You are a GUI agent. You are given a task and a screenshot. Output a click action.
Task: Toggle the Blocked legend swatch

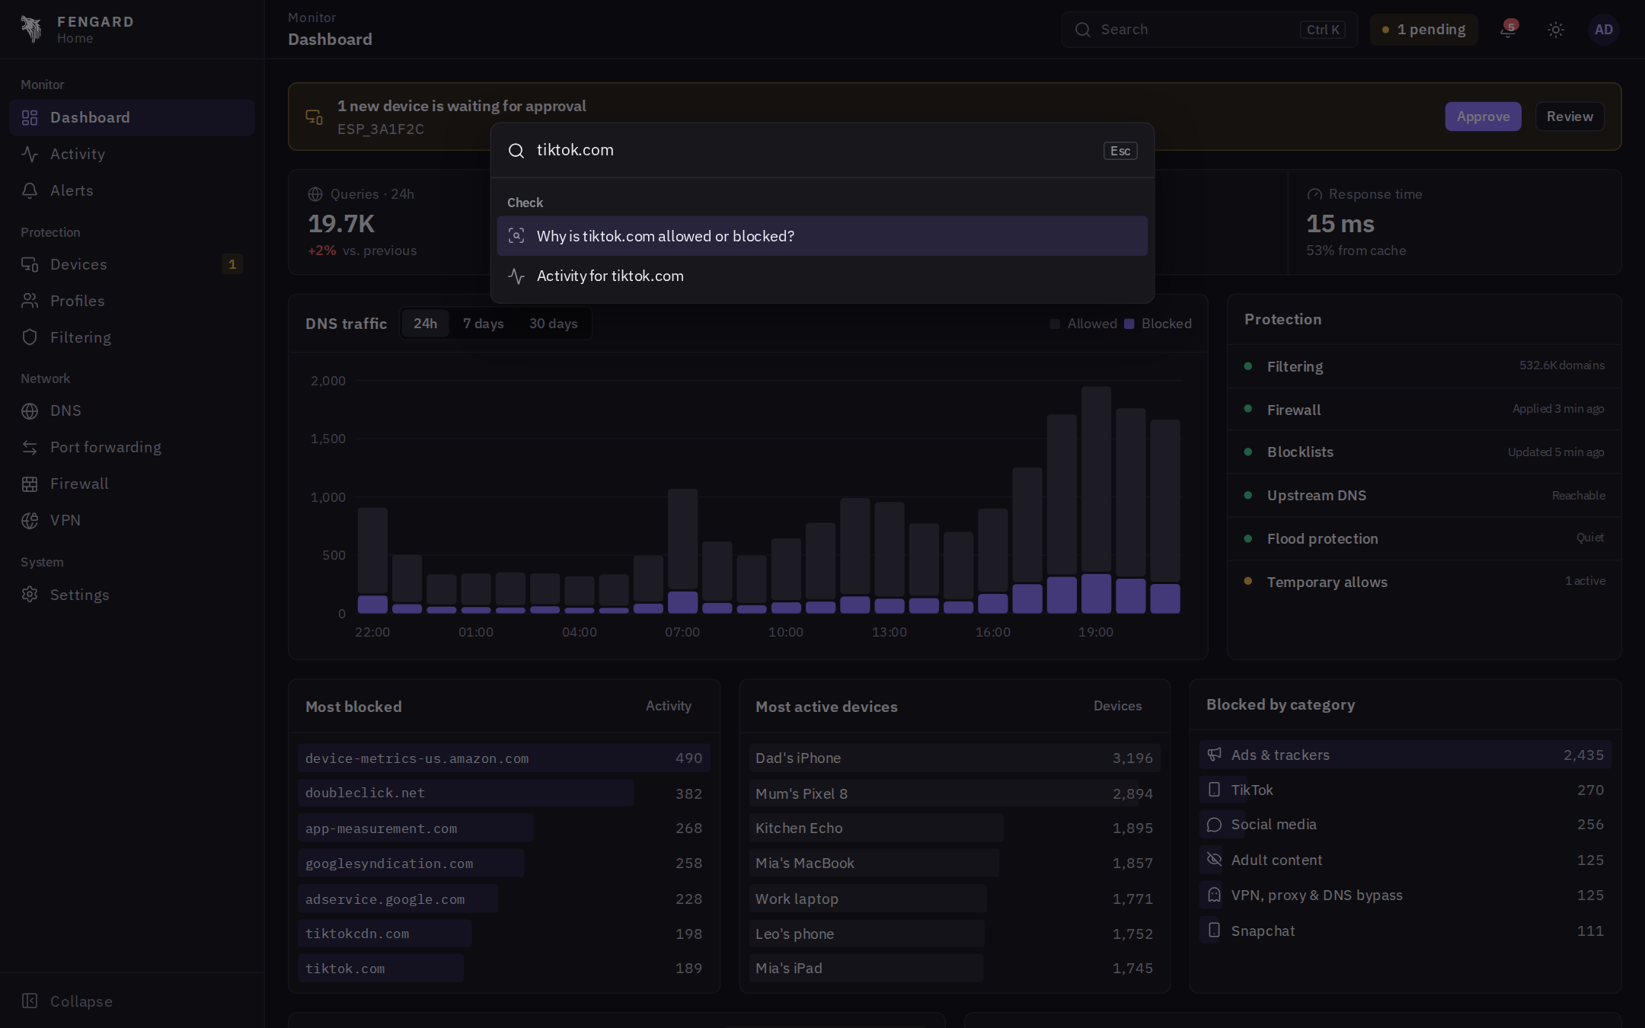click(x=1129, y=324)
